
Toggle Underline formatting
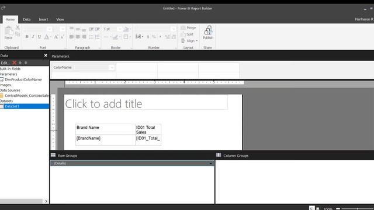[39, 37]
